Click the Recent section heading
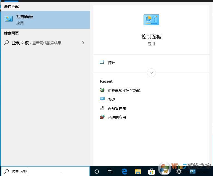 pyautogui.click(x=106, y=81)
